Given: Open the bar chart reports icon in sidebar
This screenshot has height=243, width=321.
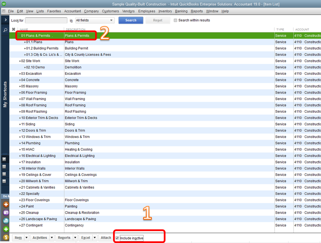Looking at the screenshot, I should point(4,174).
